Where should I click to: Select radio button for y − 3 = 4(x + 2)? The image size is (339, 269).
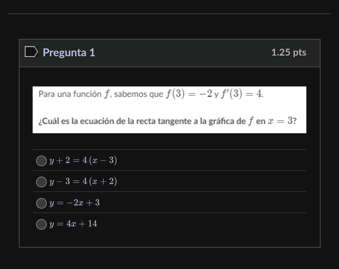point(41,182)
